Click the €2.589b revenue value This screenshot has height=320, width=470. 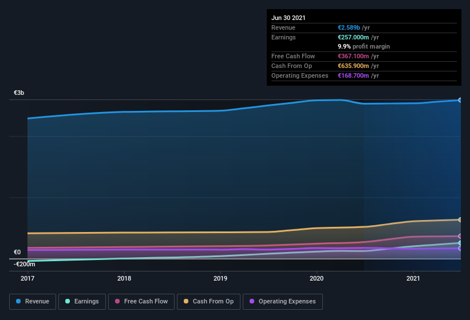[x=349, y=27]
